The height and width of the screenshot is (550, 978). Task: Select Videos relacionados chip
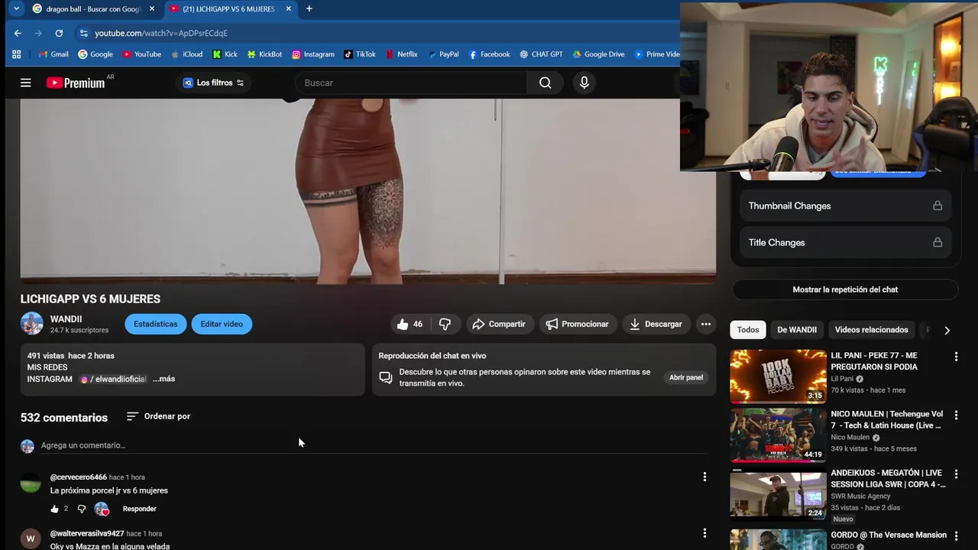871,329
